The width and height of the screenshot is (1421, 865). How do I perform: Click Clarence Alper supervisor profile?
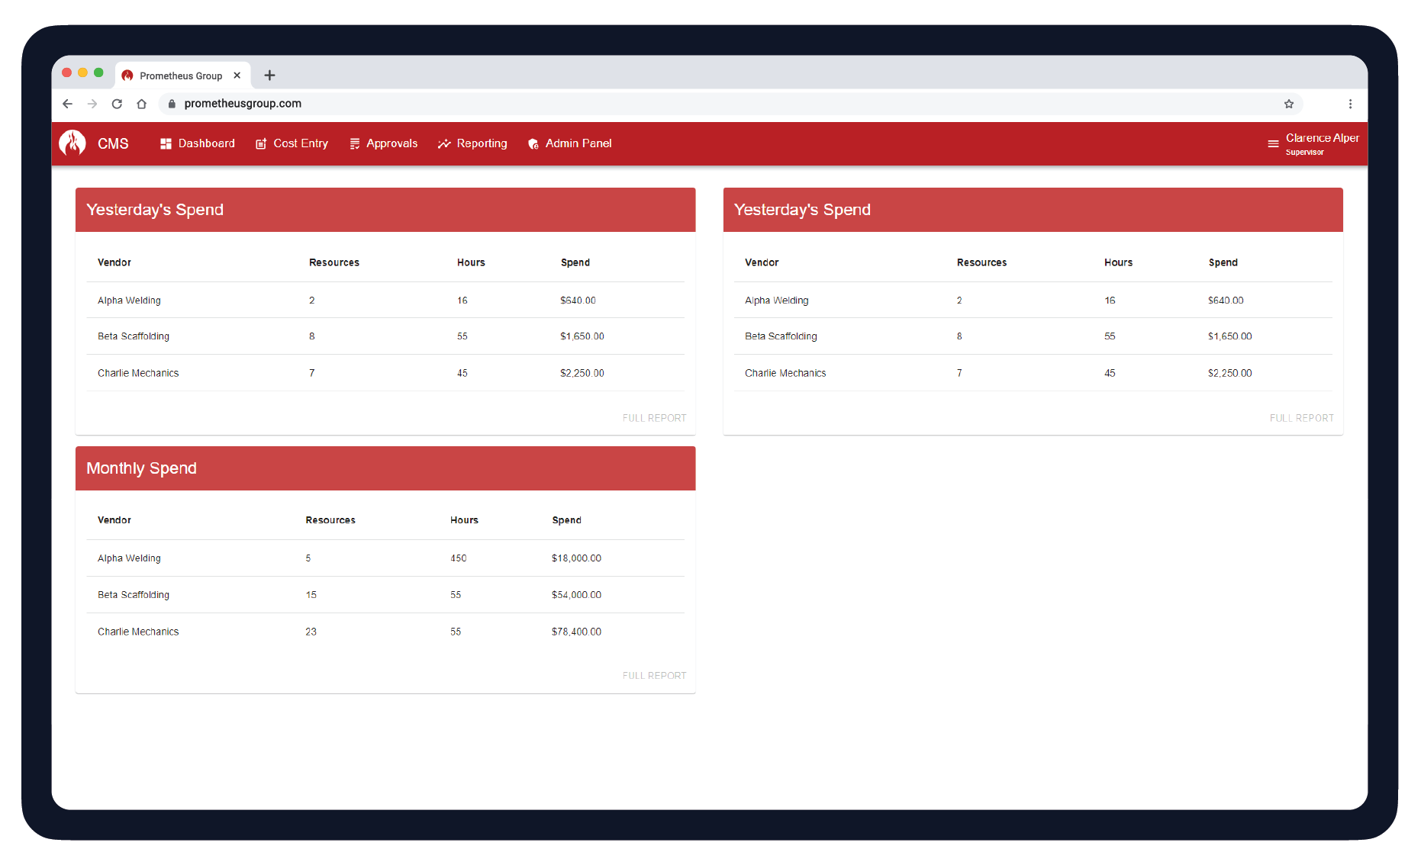coord(1322,143)
